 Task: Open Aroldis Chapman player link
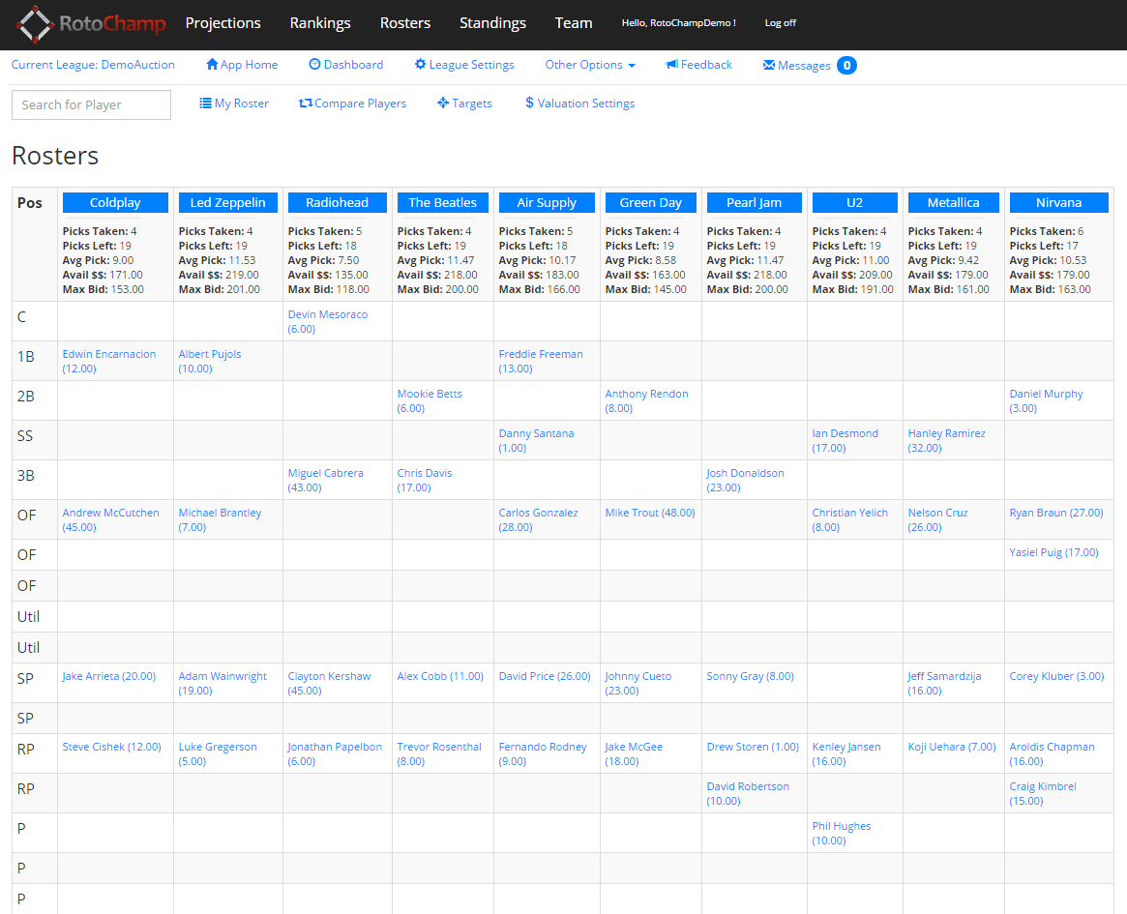click(x=1053, y=753)
